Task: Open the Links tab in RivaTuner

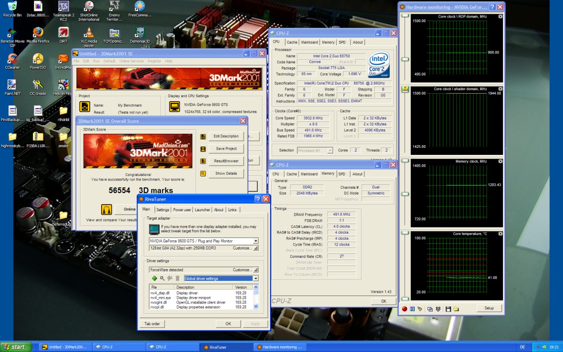Action: coord(232,210)
